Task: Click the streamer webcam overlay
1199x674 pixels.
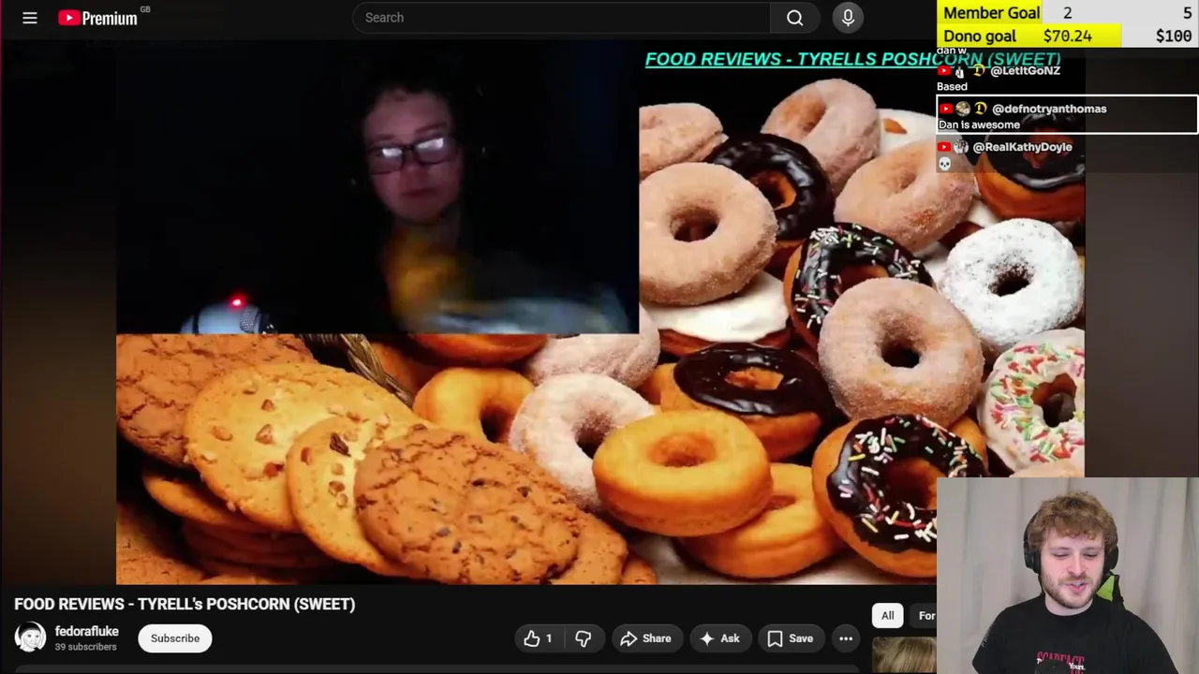Action: click(1068, 577)
